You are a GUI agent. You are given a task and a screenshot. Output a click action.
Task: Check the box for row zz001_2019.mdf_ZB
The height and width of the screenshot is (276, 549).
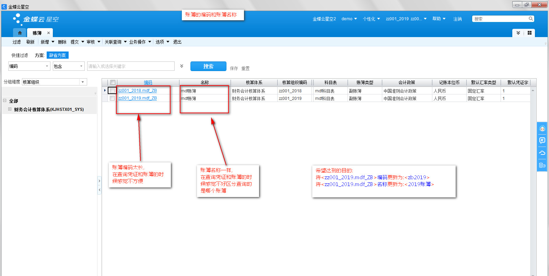pyautogui.click(x=112, y=98)
